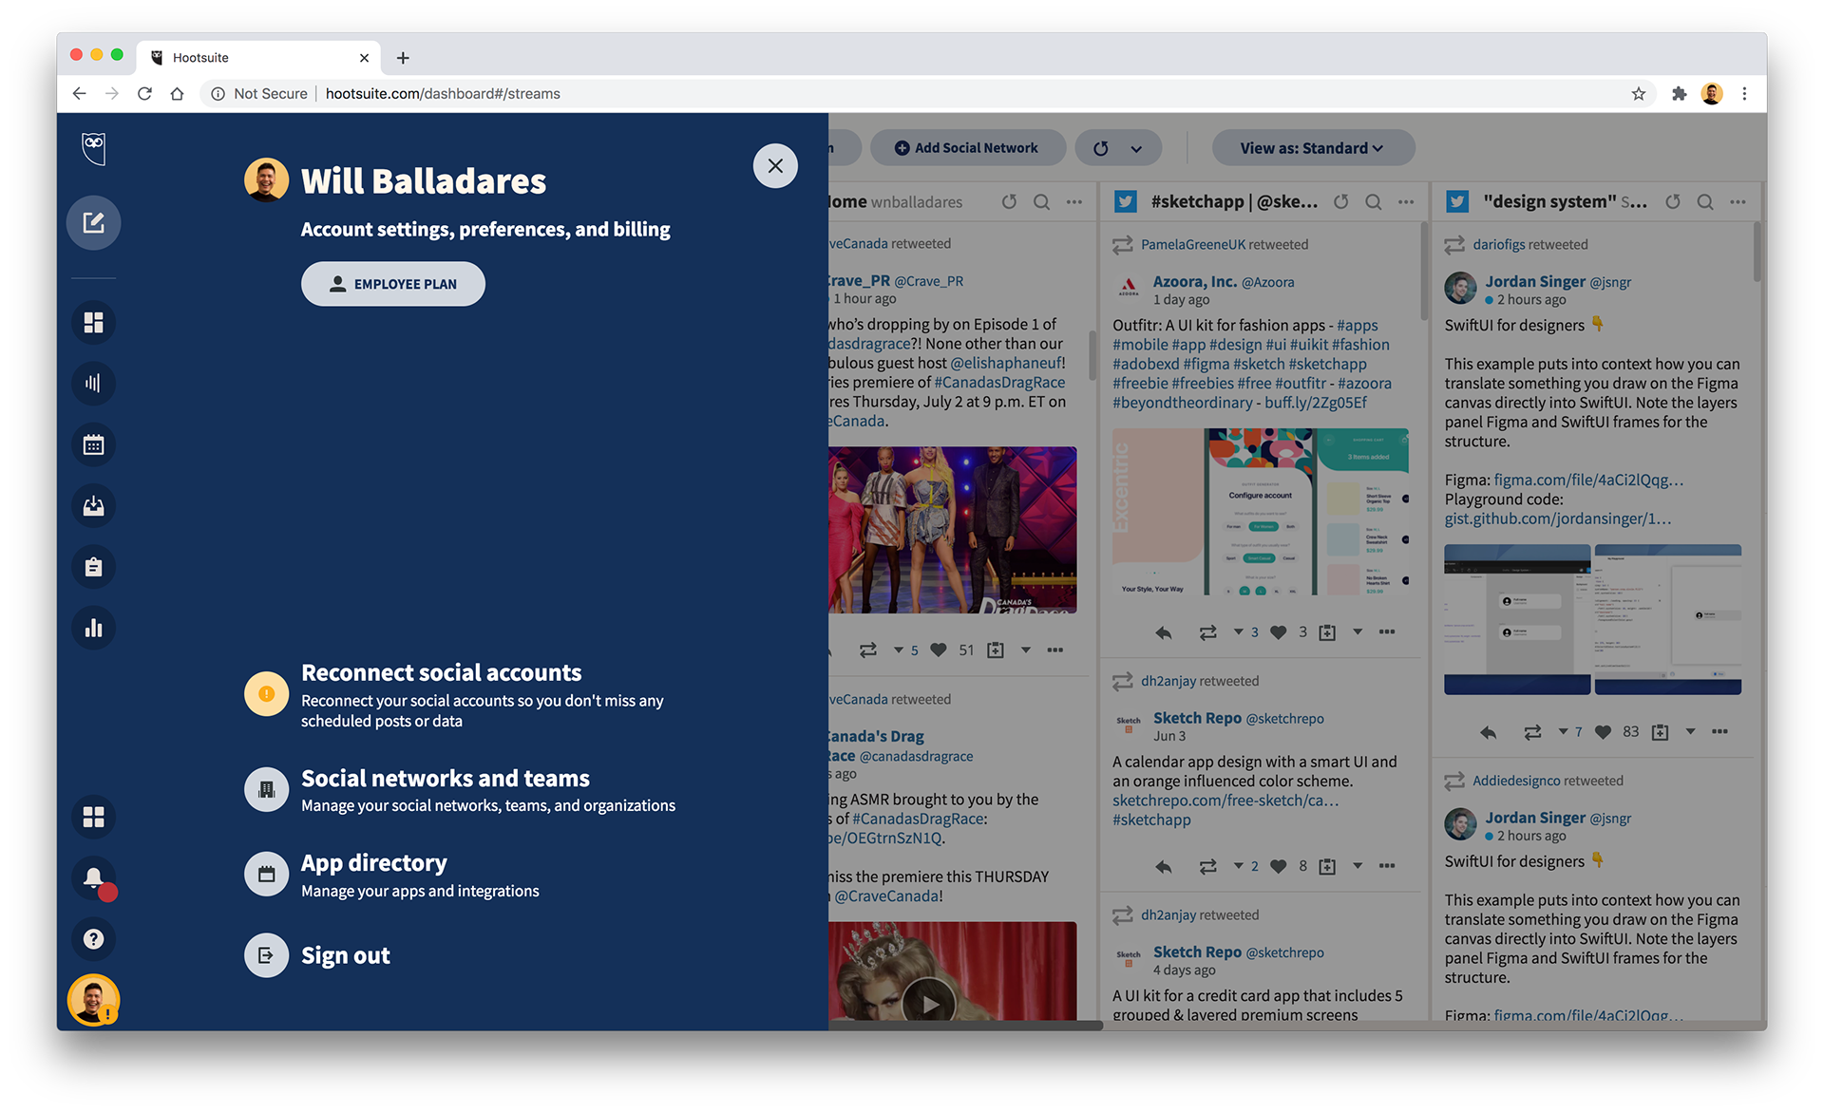Open Azoora tweet image thumbnail

pos(1261,512)
